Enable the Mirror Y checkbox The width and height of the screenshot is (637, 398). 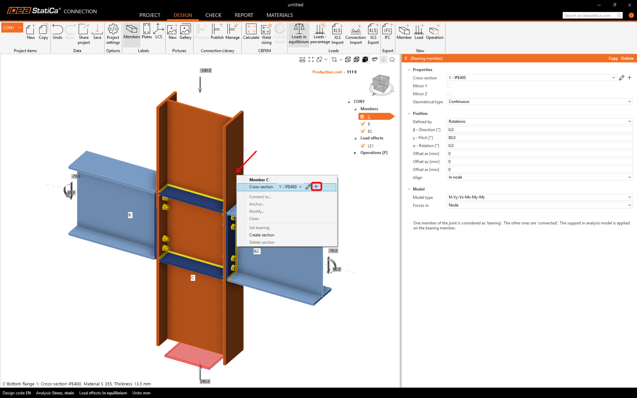tap(449, 86)
